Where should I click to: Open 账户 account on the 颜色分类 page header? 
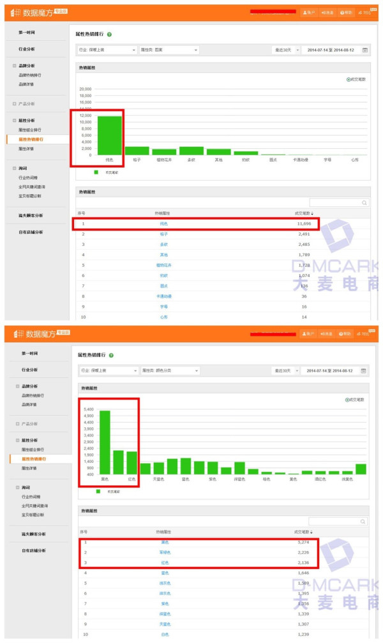coord(309,334)
